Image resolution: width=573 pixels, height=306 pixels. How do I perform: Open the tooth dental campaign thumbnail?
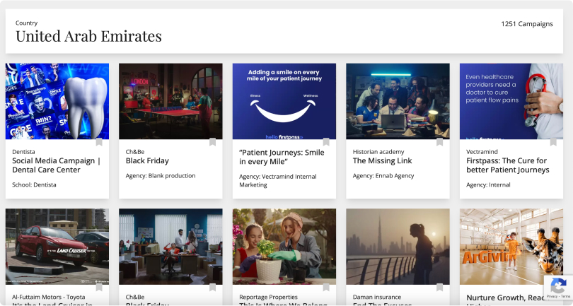pyautogui.click(x=57, y=101)
